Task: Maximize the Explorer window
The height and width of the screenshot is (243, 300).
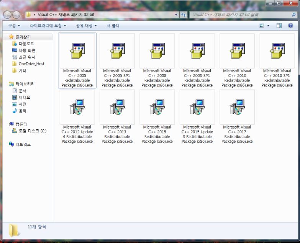Action: click(x=279, y=3)
